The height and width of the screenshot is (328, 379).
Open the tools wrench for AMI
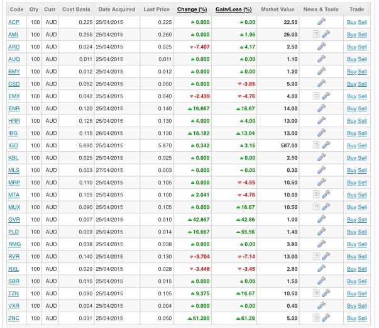326,34
